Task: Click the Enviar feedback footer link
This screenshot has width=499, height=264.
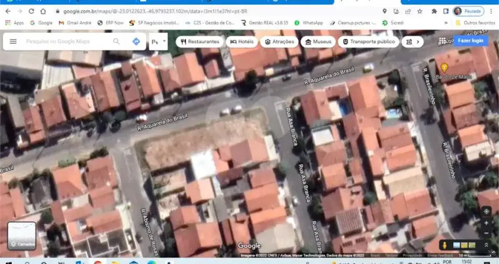Action: click(x=441, y=255)
